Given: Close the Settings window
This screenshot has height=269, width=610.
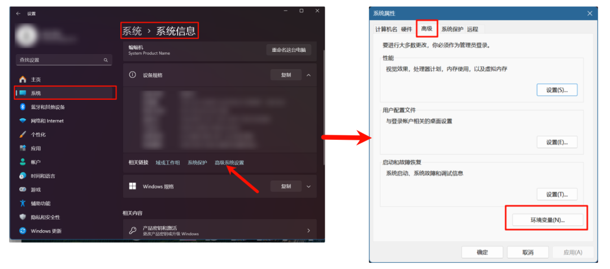Looking at the screenshot, I should click(x=317, y=11).
